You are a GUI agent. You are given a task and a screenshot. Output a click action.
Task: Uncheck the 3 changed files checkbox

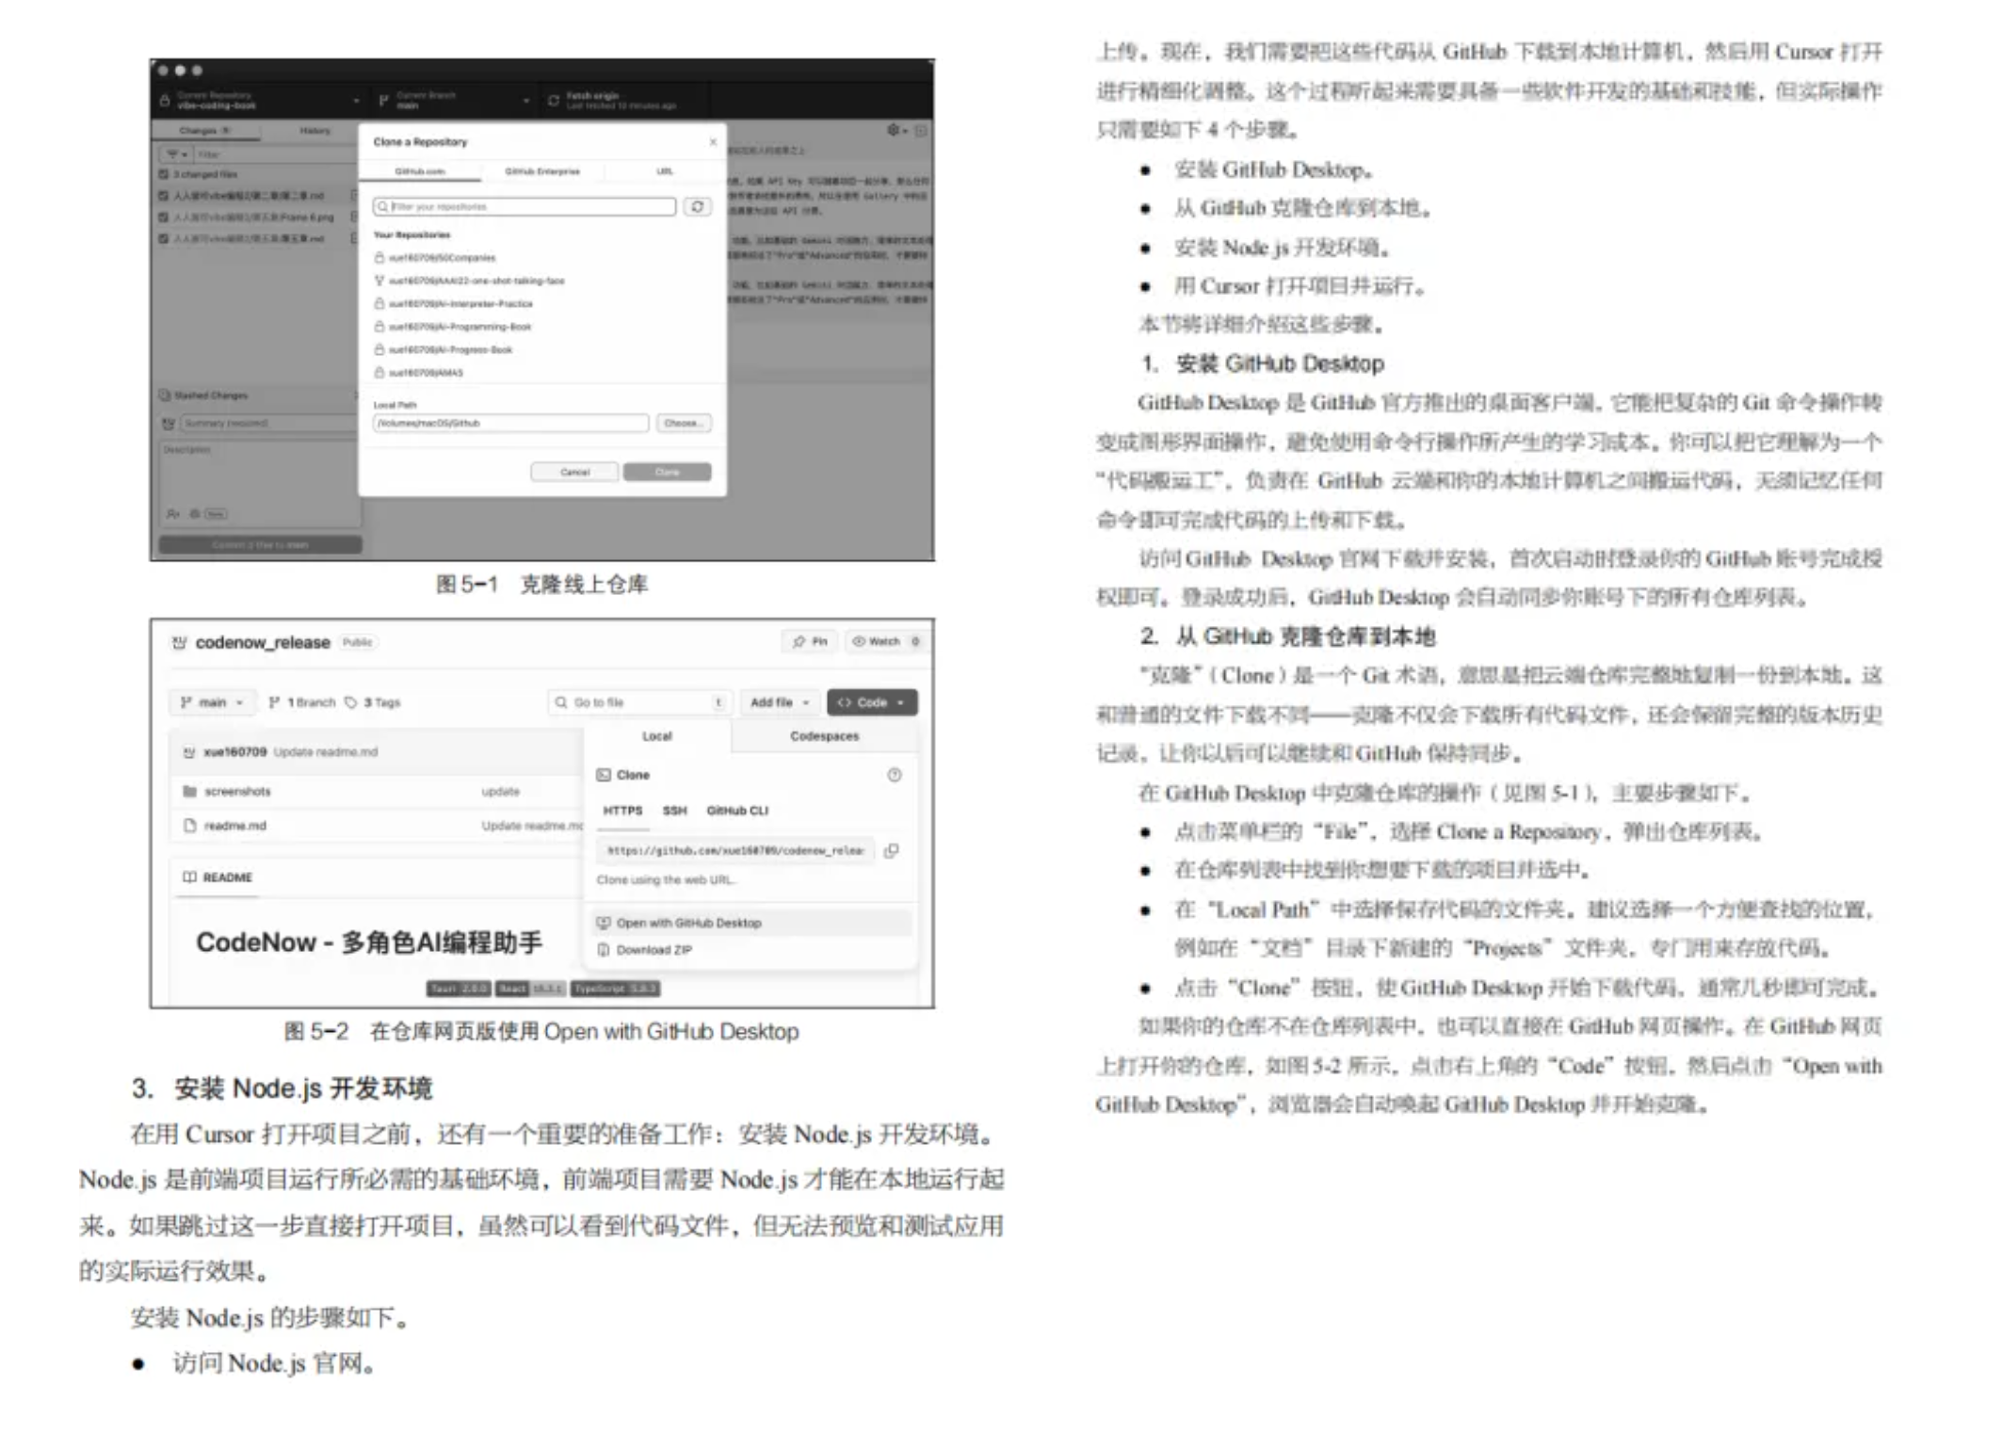pos(163,174)
